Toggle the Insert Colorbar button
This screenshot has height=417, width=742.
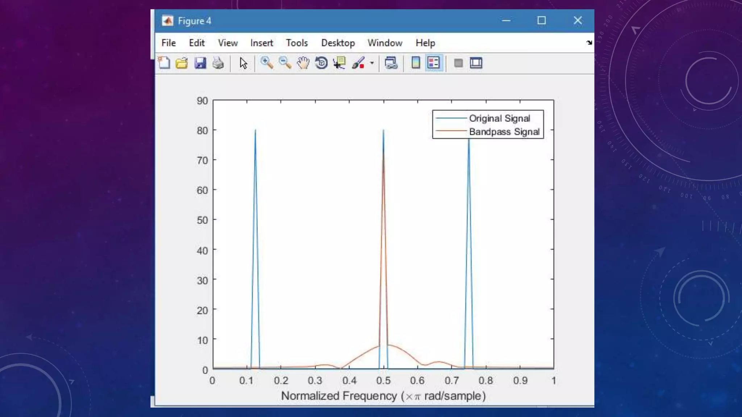coord(416,63)
